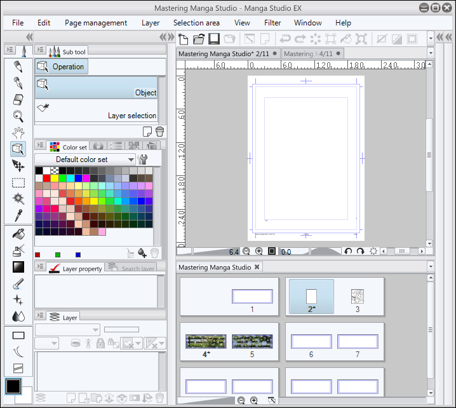Open the File menu
This screenshot has height=408, width=456.
pos(18,23)
